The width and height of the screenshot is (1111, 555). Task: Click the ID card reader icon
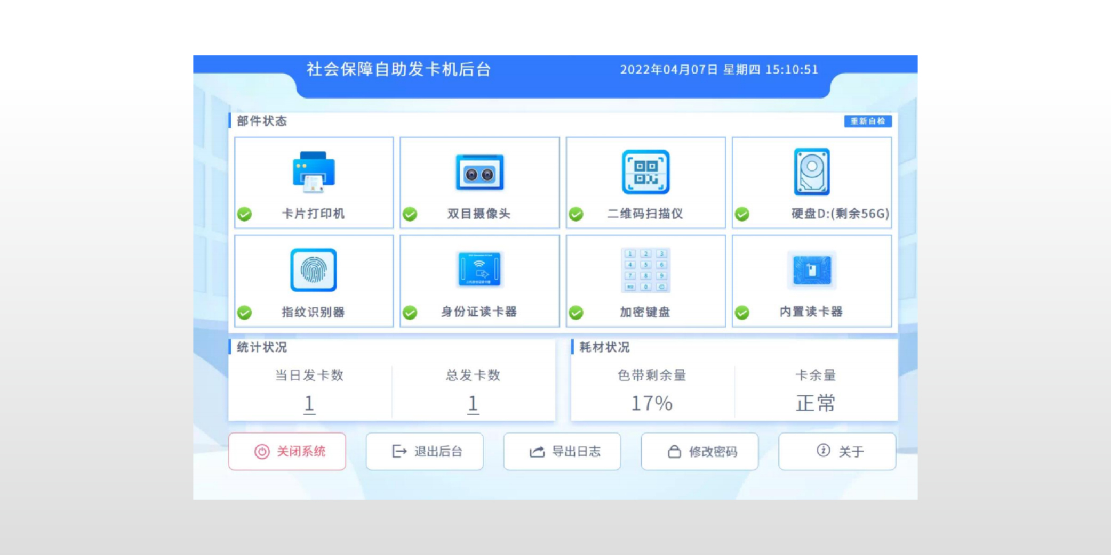coord(479,270)
